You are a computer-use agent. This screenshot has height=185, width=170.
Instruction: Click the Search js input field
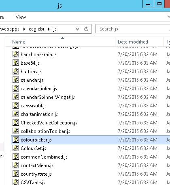point(133,29)
